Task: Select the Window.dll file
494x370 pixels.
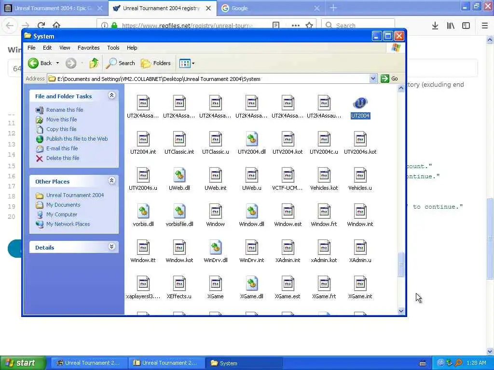Action: click(252, 211)
